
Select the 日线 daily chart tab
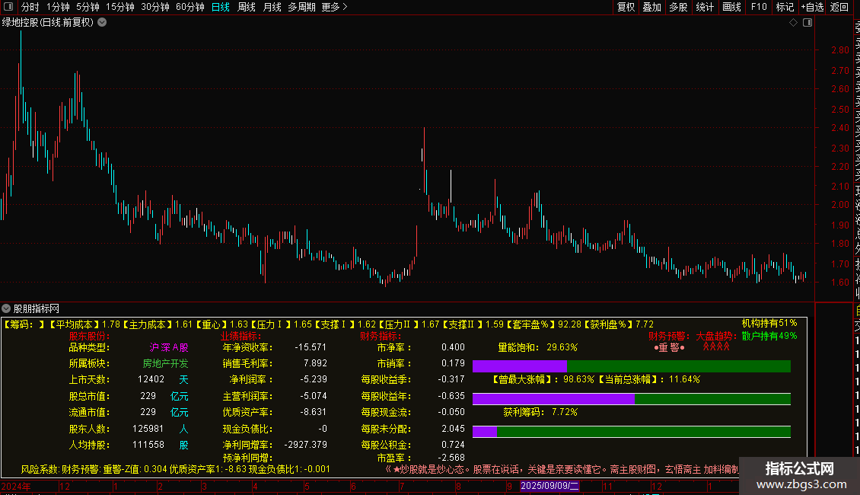coord(221,7)
